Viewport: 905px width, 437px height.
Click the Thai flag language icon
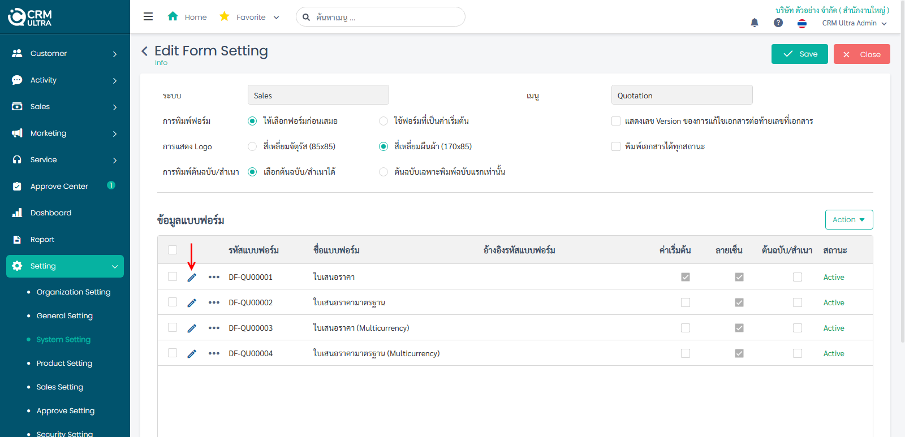802,23
